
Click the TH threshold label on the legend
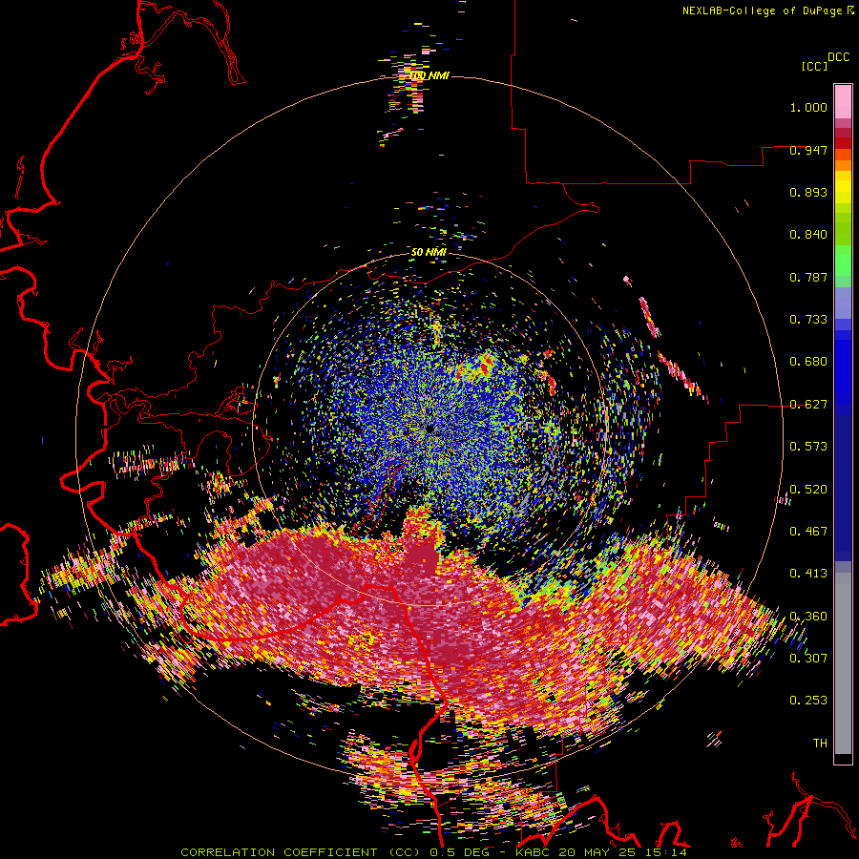[x=820, y=743]
